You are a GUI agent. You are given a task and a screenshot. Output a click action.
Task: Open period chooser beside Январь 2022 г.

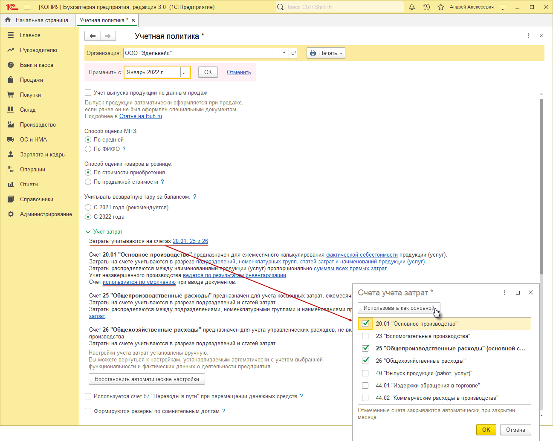[185, 72]
